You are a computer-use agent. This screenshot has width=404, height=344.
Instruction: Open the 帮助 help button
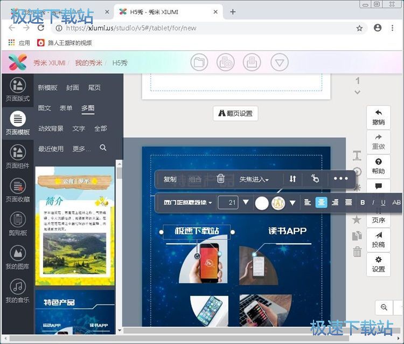point(379,167)
